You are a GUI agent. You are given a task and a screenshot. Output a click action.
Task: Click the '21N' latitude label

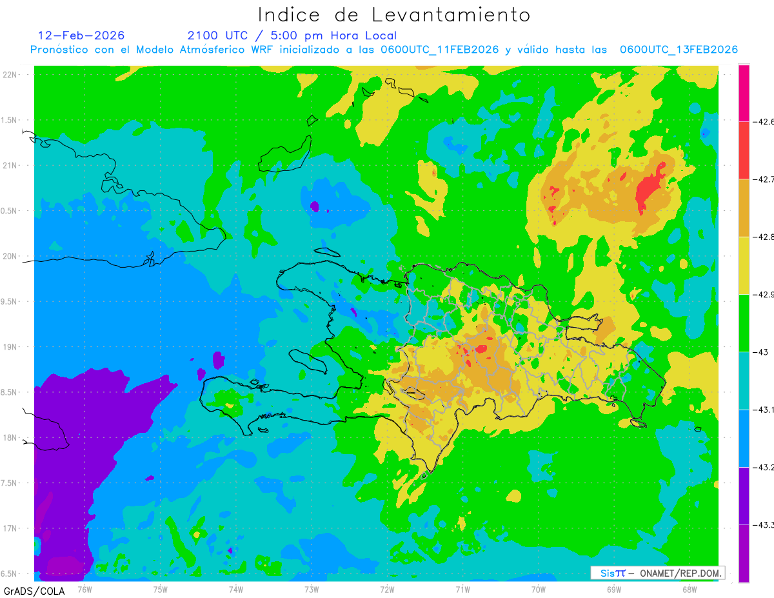(x=10, y=165)
